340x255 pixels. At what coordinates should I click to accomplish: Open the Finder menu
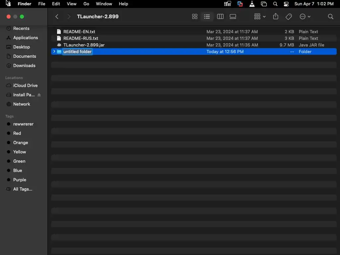coord(25,4)
